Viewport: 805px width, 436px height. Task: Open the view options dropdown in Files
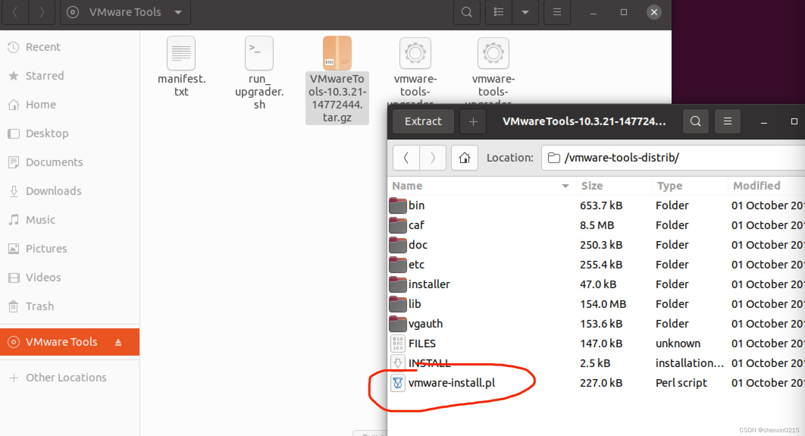point(526,12)
